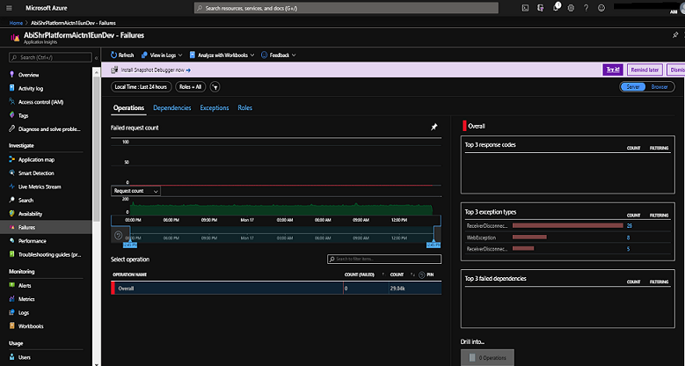685x366 pixels.
Task: Open the Directory and subscription filter
Action: click(x=541, y=8)
